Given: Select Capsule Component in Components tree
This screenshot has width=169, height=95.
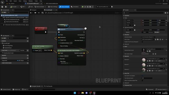Looking at the screenshot, I should [15, 17].
